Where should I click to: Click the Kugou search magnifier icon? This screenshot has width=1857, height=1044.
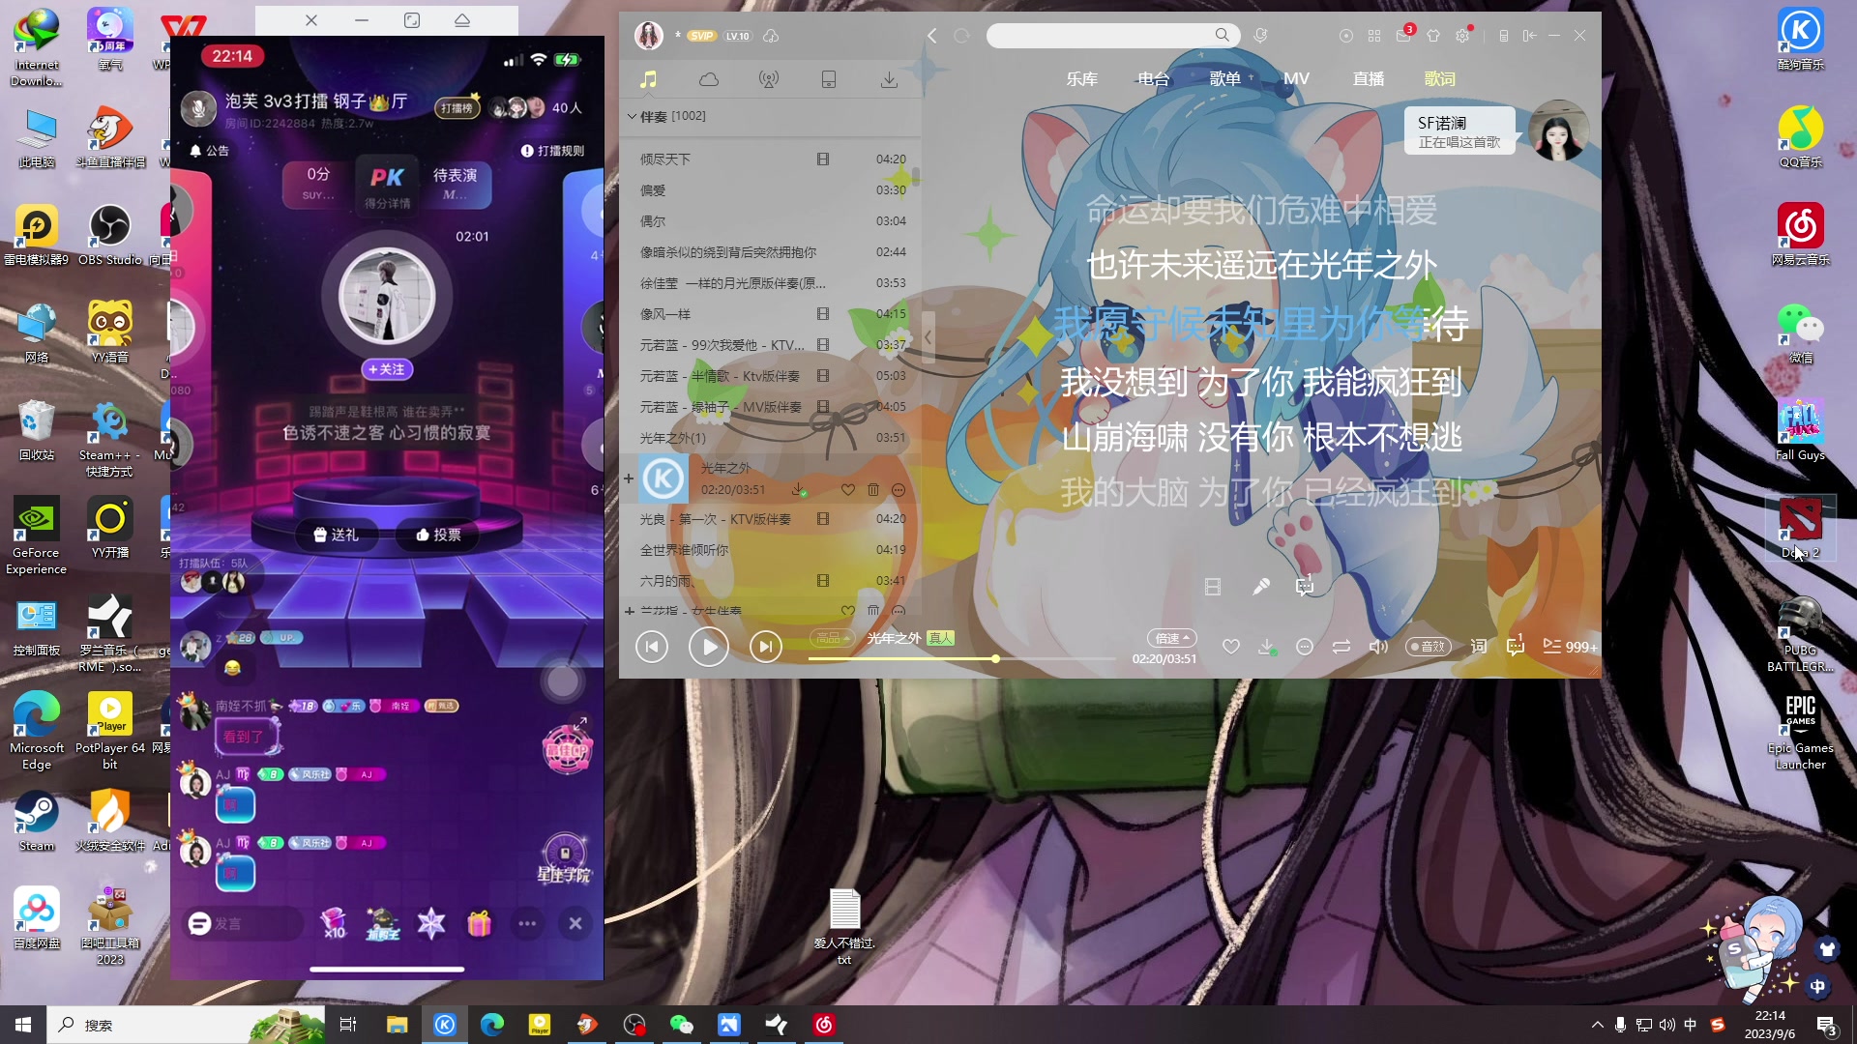pos(1223,36)
